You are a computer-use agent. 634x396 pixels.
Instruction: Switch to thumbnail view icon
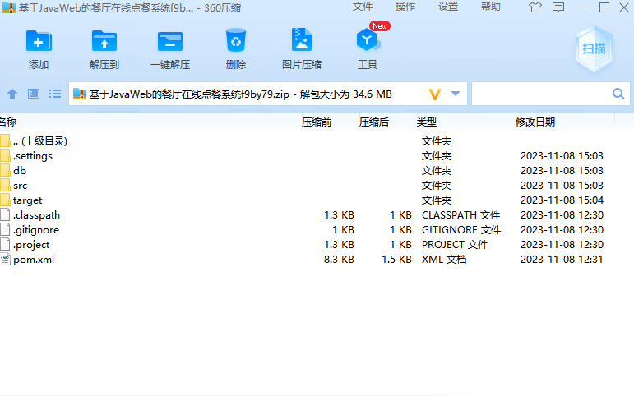click(x=34, y=94)
